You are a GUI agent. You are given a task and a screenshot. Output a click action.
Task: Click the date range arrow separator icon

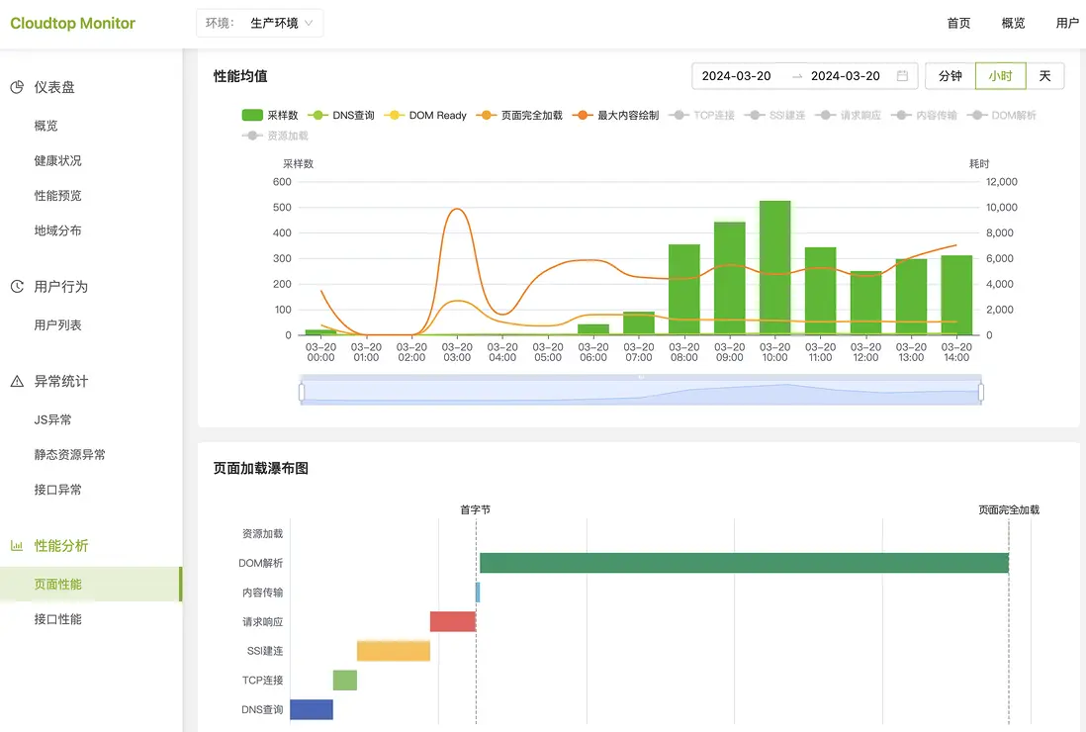click(797, 76)
